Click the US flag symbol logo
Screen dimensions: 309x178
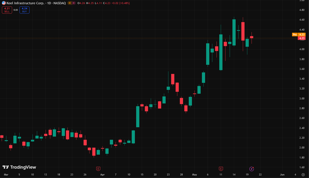tap(4, 3)
